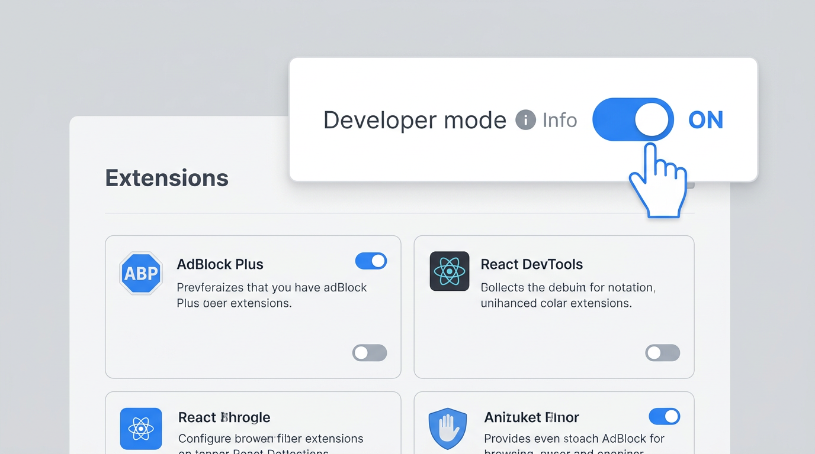Toggle the grey switch in AdBlock Plus card
Screen dimensions: 815x454
[370, 353]
